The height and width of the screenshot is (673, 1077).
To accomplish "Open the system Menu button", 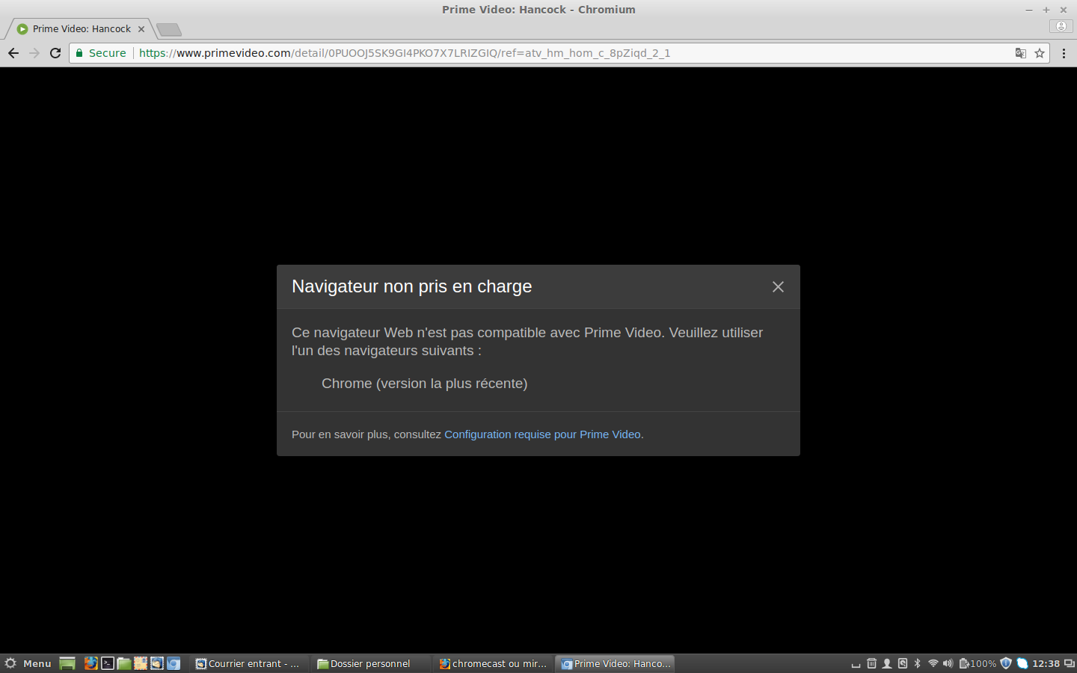I will point(28,663).
